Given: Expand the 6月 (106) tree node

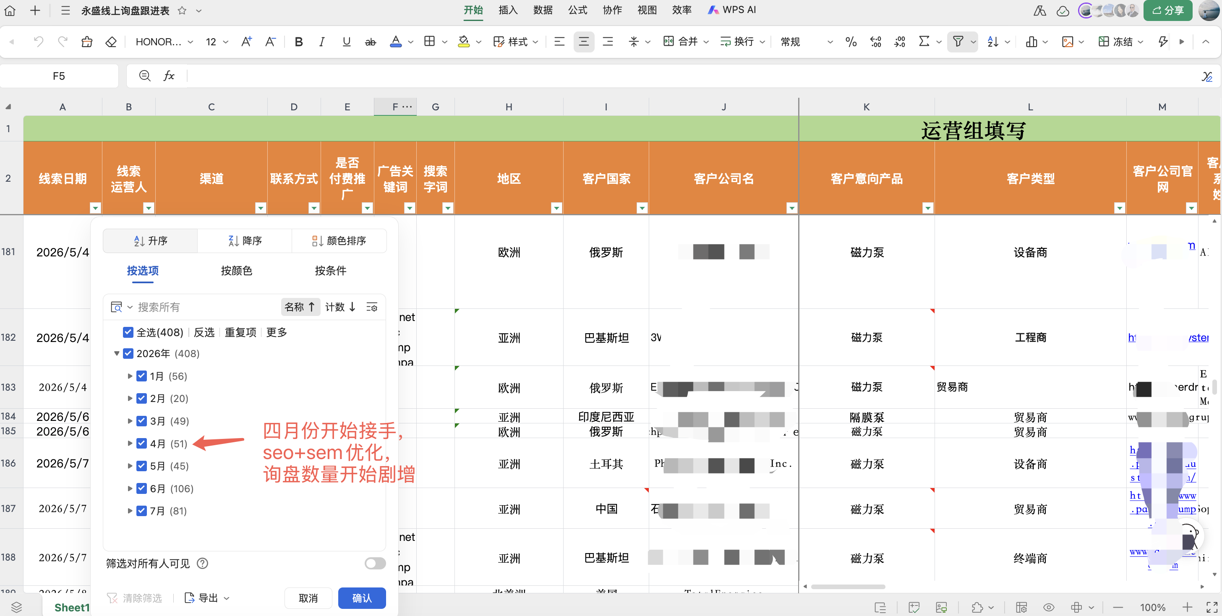Looking at the screenshot, I should (130, 488).
